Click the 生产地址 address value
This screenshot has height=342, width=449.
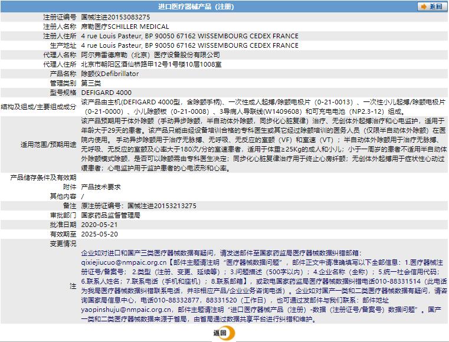point(189,45)
